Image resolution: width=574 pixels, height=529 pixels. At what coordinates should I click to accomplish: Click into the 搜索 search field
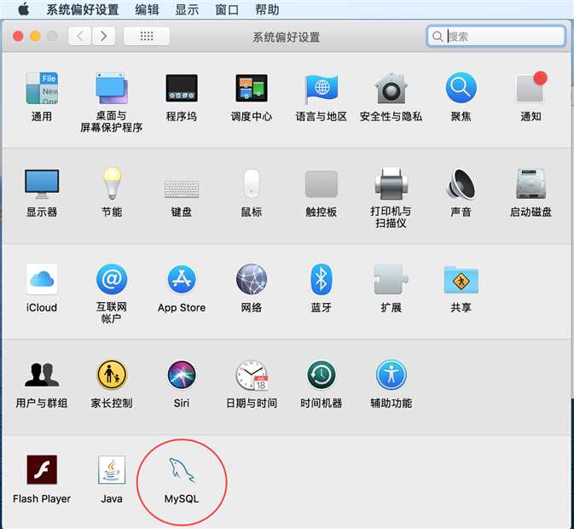click(x=496, y=36)
